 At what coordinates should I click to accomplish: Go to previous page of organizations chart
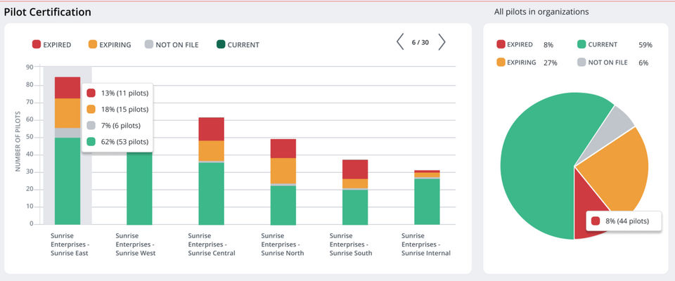[x=400, y=42]
